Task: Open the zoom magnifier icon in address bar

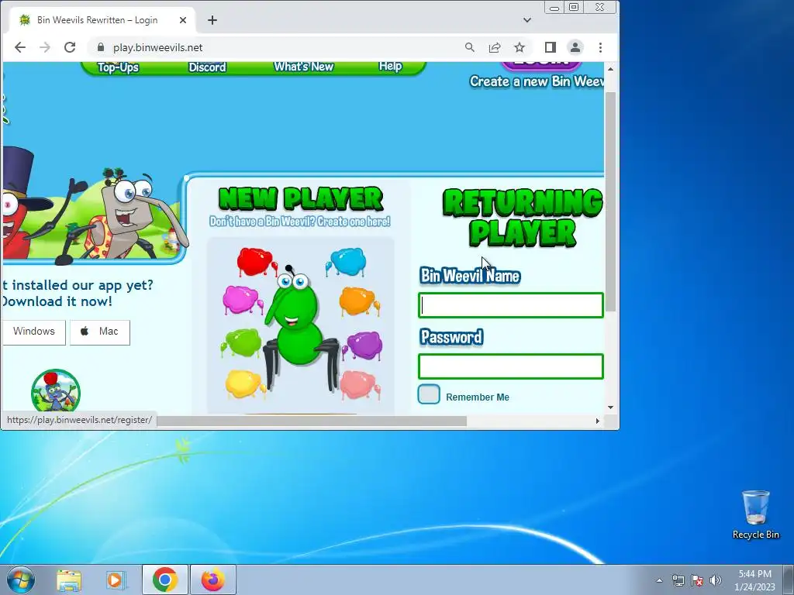Action: [470, 47]
